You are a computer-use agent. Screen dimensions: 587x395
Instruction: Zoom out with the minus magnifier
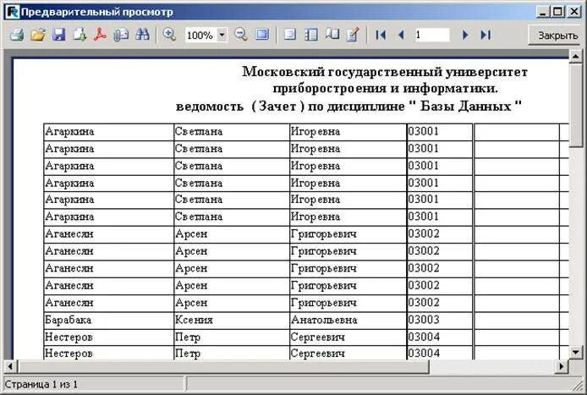pyautogui.click(x=241, y=36)
